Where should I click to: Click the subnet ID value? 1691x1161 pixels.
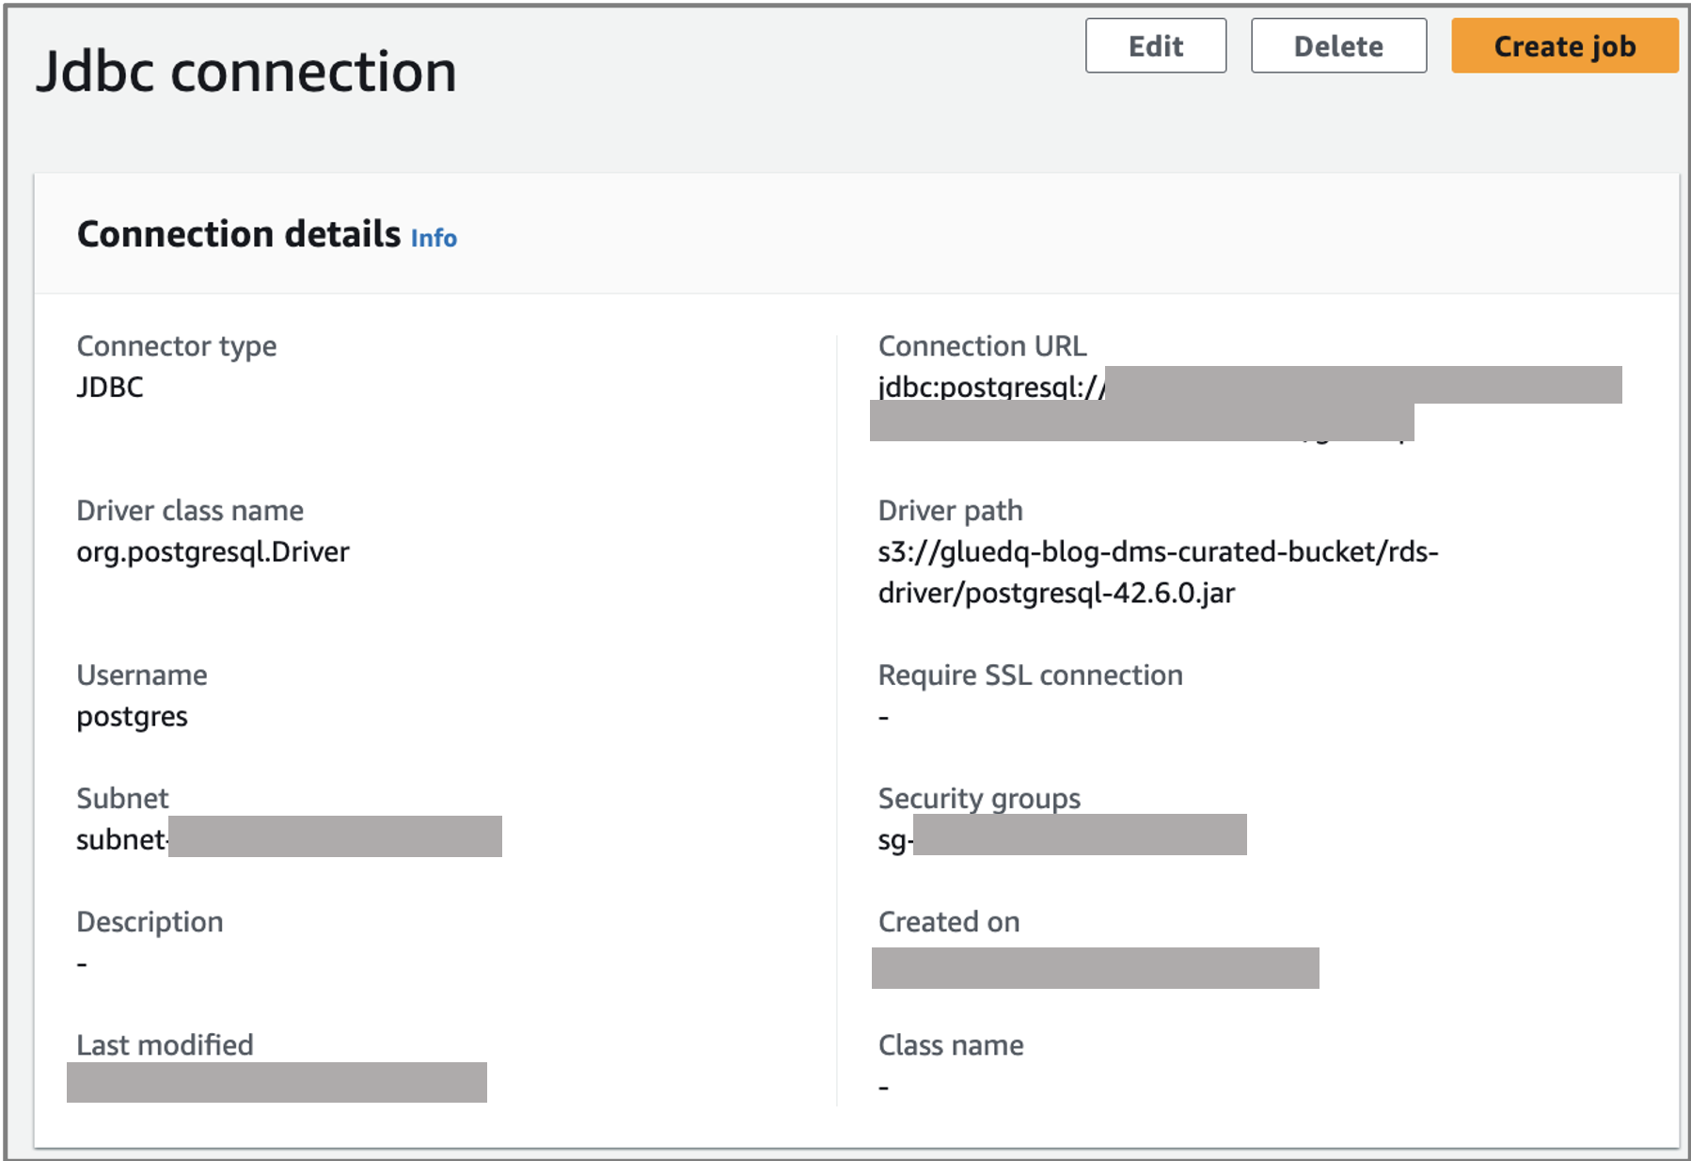click(x=122, y=838)
